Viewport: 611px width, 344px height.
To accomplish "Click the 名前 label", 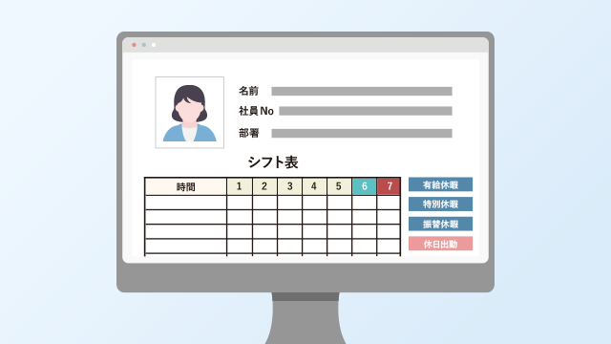I will tap(248, 92).
